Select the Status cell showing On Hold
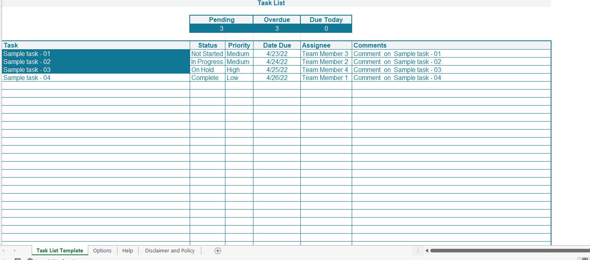Viewport: 590px width, 260px height. (207, 70)
